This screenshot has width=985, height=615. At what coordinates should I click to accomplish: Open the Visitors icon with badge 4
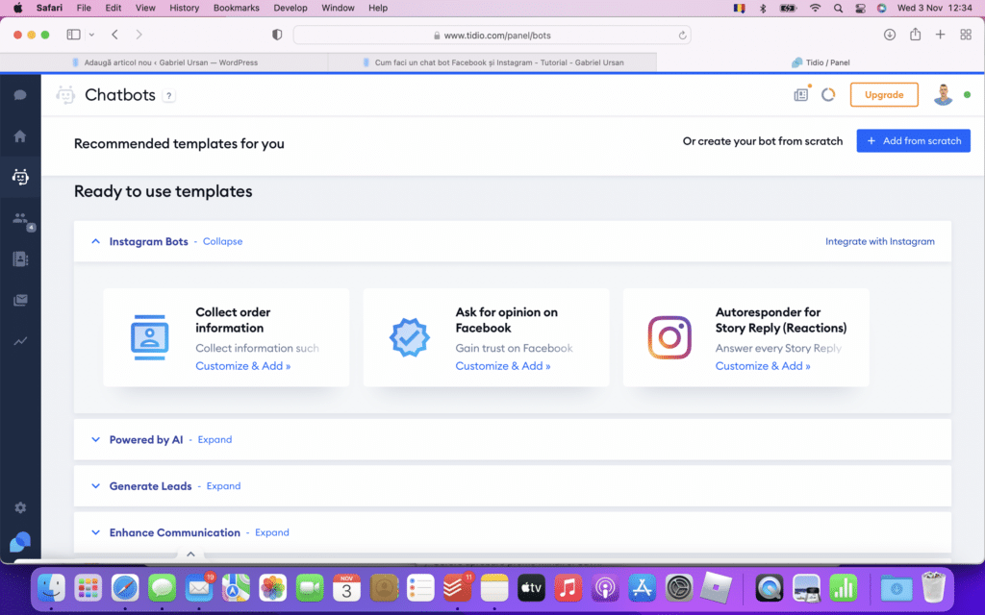(x=21, y=219)
